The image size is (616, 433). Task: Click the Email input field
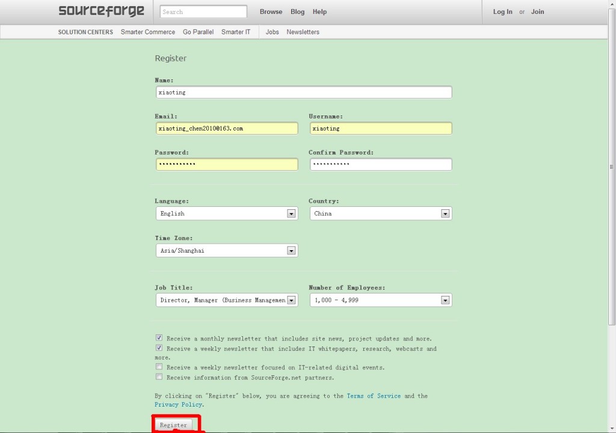227,129
